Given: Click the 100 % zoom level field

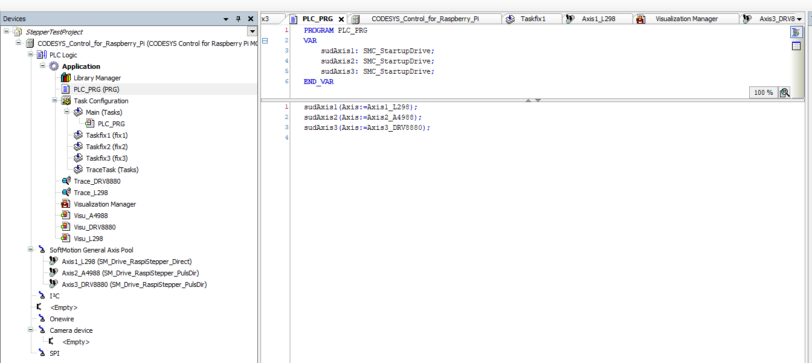Looking at the screenshot, I should [763, 92].
